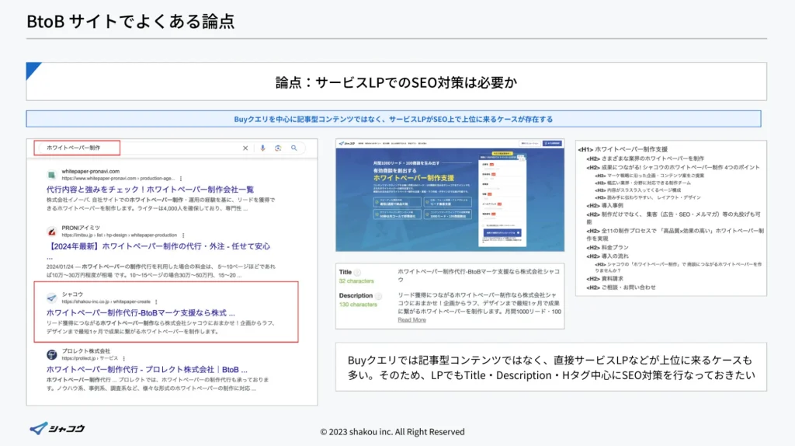Click the help icon beside Title label
Viewport: 795px width, 446px height.
[358, 272]
